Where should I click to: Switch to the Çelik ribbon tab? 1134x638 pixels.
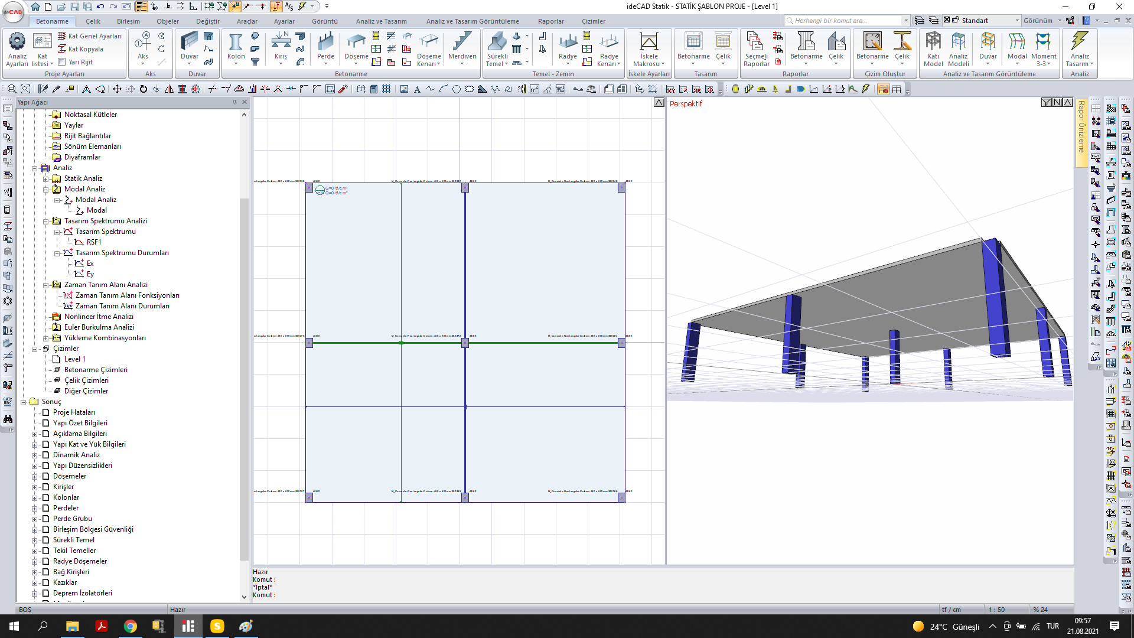click(x=93, y=21)
